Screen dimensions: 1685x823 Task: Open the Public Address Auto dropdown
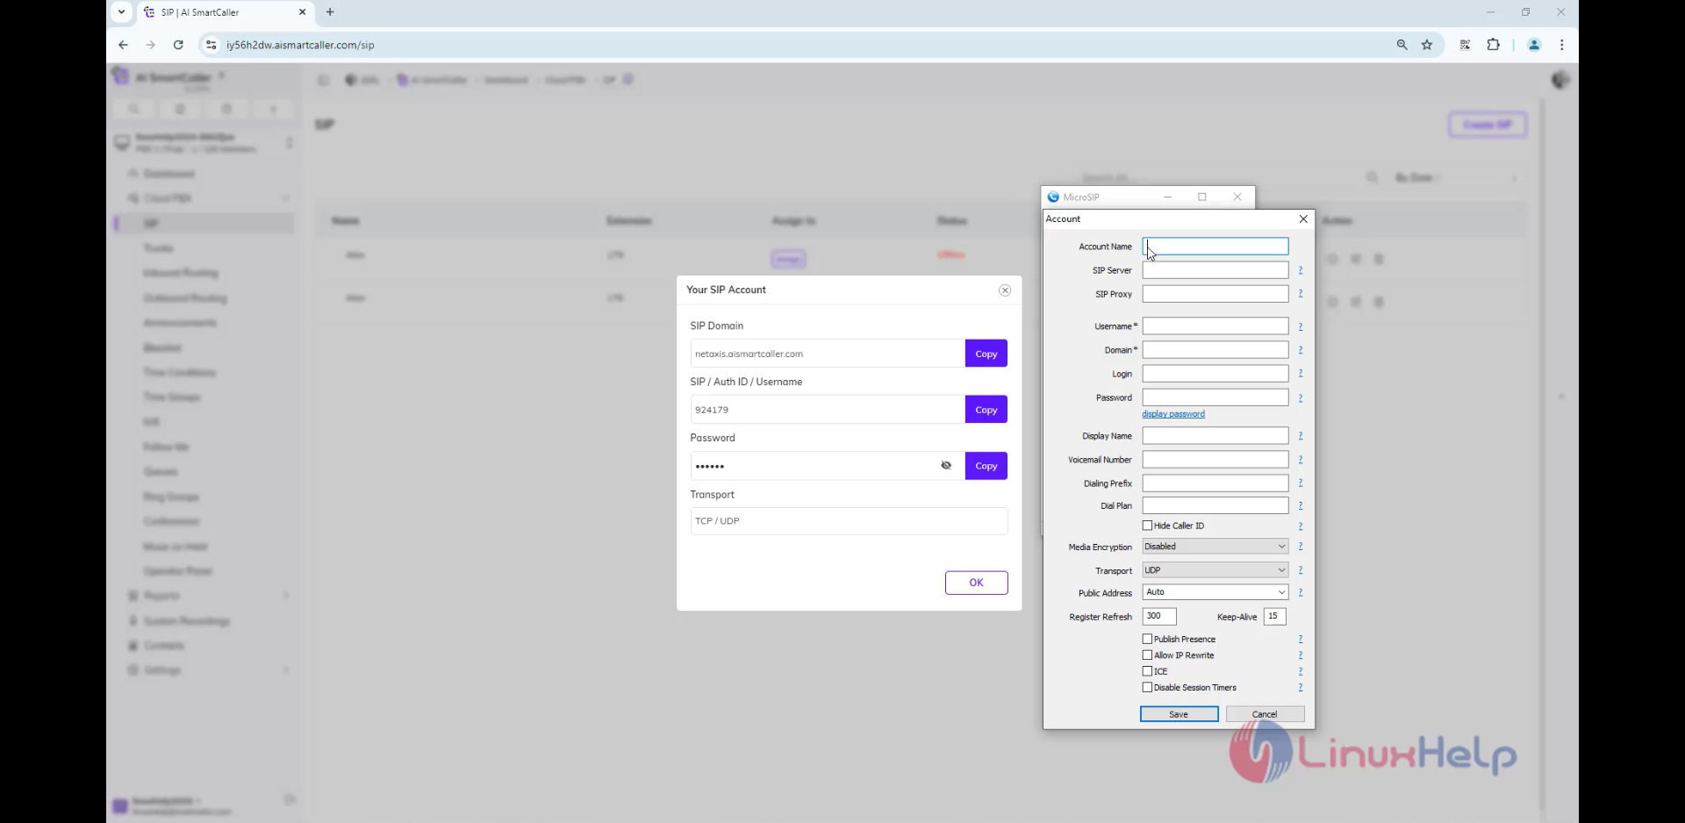point(1215,592)
